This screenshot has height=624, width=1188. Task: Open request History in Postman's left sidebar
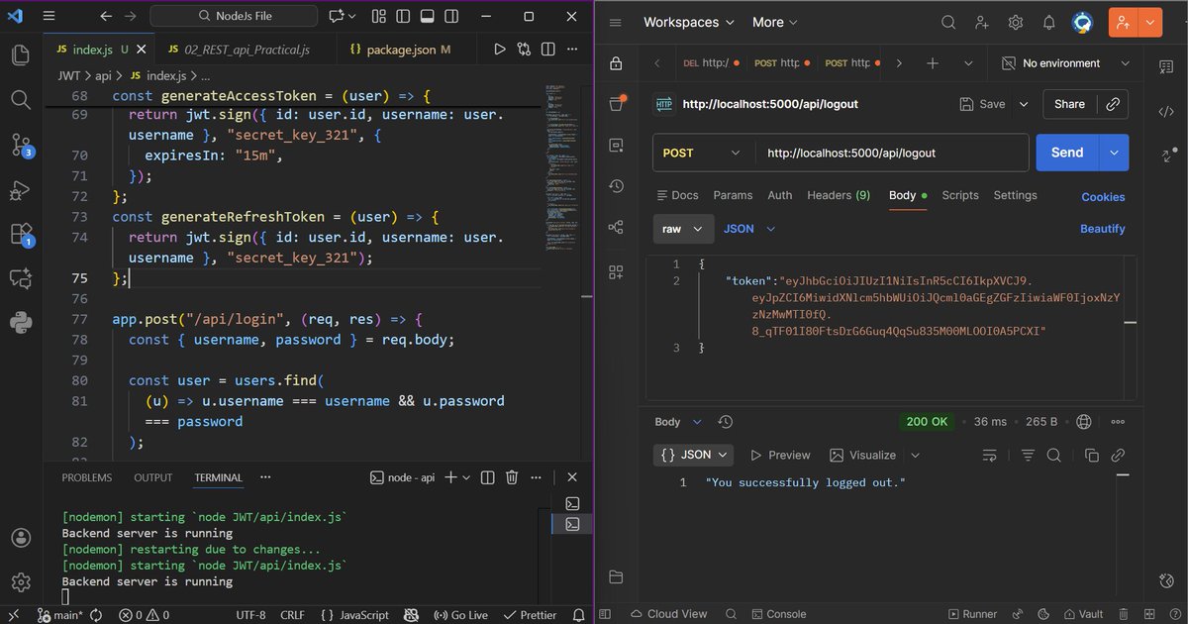pyautogui.click(x=616, y=186)
